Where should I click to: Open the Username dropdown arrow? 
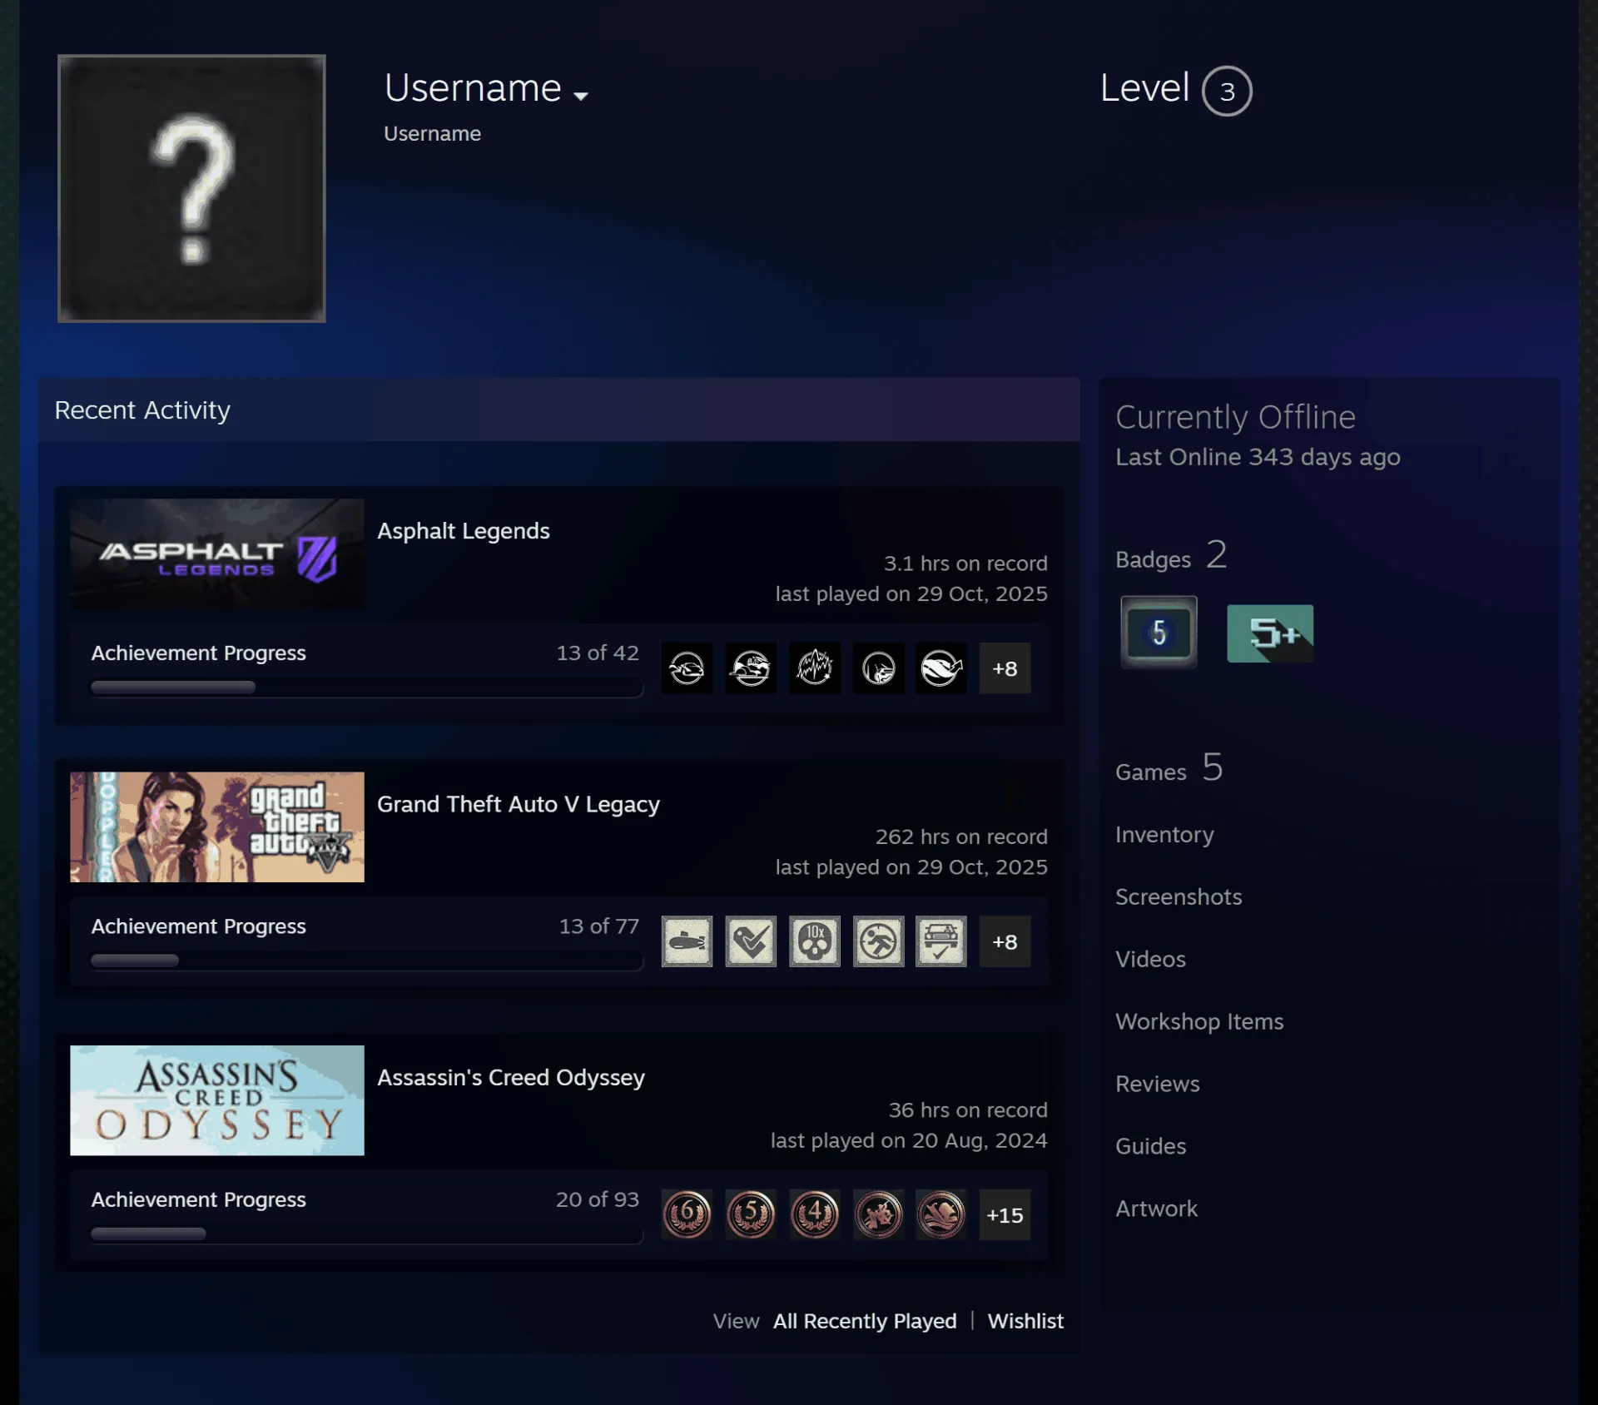pos(581,96)
